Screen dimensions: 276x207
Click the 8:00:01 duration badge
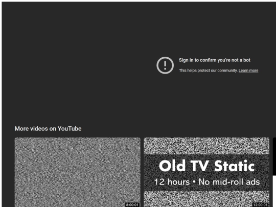(x=132, y=205)
